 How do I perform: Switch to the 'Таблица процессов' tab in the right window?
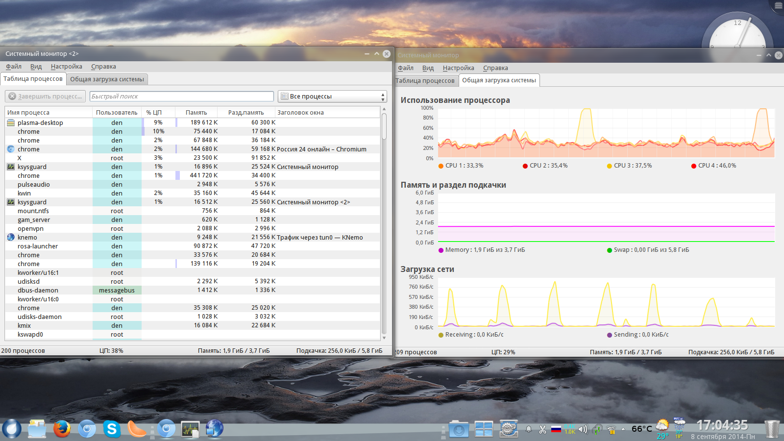click(x=425, y=81)
